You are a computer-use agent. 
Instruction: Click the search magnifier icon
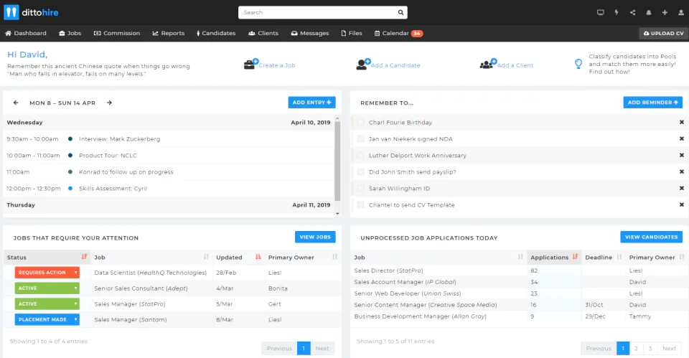tap(400, 12)
